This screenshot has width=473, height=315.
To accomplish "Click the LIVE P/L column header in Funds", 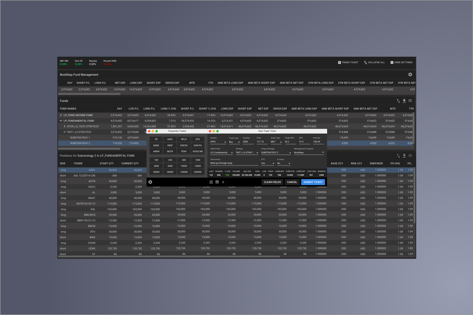I will [x=133, y=109].
